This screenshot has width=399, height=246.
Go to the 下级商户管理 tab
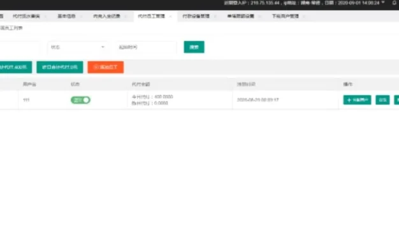pos(286,17)
